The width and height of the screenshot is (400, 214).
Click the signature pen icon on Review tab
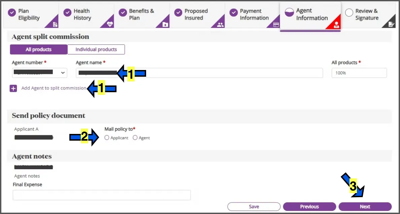pos(391,25)
